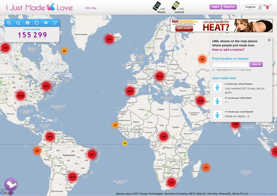Click the orange 20 cluster near Labrador
The image size is (277, 196).
click(64, 51)
